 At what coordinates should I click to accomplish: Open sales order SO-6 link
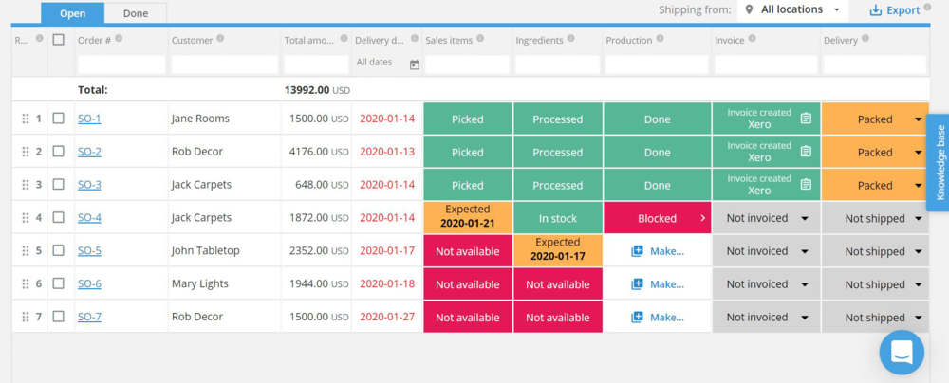click(x=89, y=283)
